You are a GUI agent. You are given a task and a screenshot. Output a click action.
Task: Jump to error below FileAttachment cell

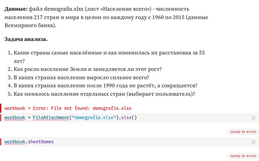(243, 132)
